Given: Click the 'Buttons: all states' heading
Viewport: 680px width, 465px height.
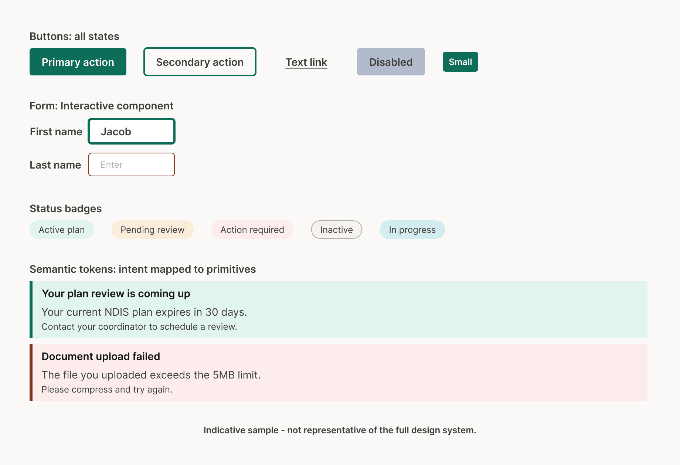Looking at the screenshot, I should pyautogui.click(x=74, y=36).
